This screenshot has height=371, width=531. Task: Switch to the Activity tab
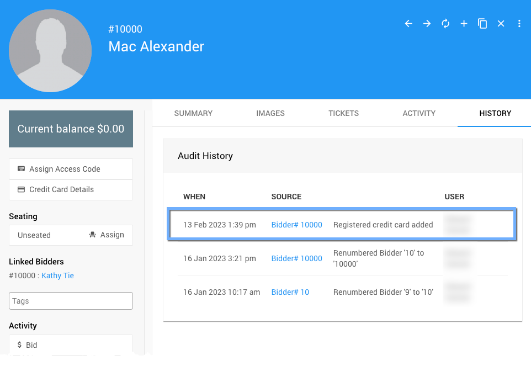coord(419,113)
